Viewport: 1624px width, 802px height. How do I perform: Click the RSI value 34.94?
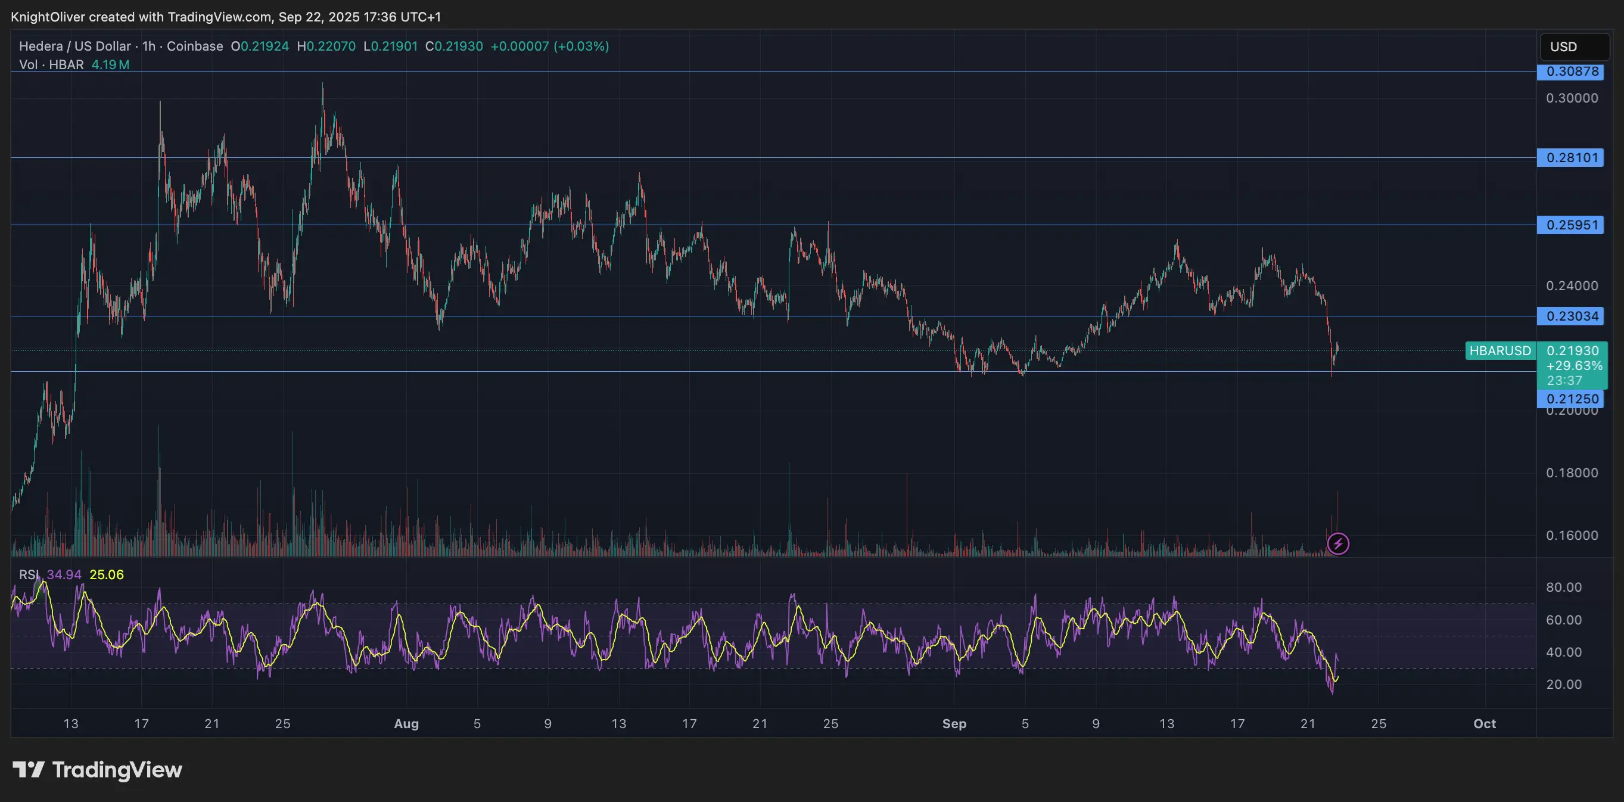tap(63, 574)
